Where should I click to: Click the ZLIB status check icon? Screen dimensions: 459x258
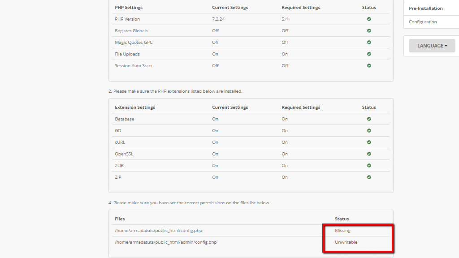click(x=369, y=166)
